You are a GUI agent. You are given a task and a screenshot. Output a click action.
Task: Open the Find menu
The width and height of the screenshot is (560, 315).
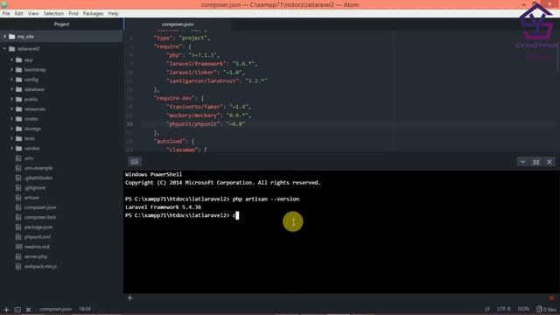[73, 14]
